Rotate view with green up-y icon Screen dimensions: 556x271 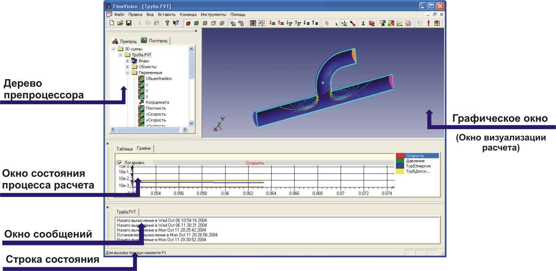click(x=298, y=23)
